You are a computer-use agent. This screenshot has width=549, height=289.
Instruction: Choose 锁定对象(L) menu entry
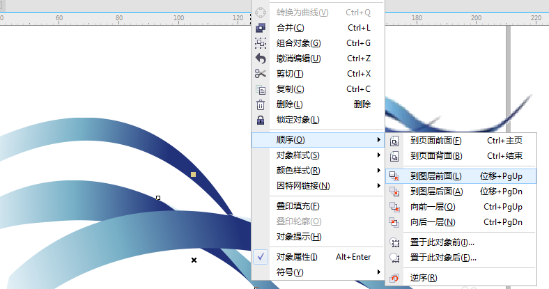coord(318,120)
